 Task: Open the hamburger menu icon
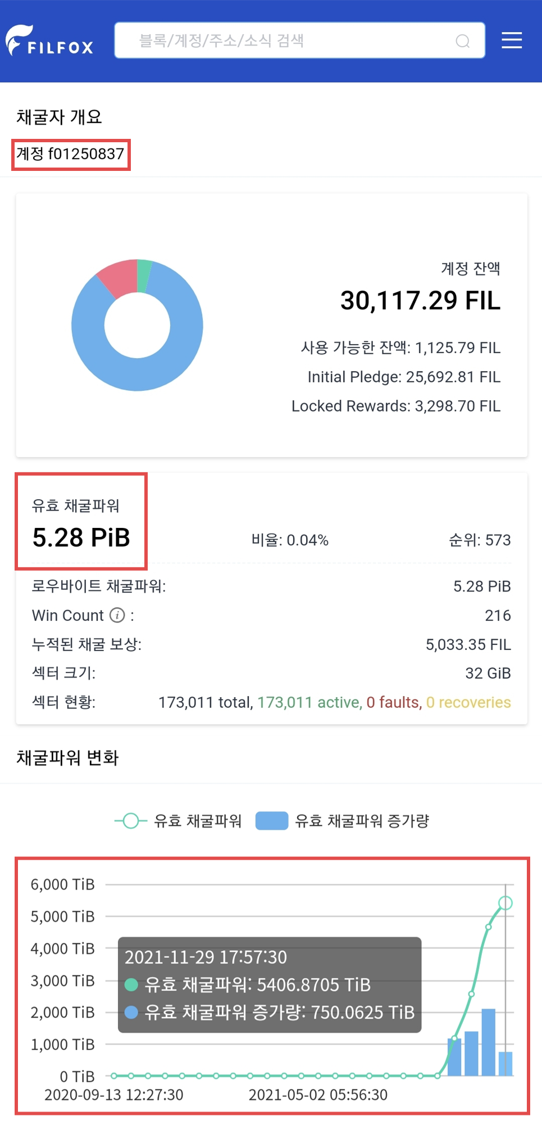click(x=512, y=40)
